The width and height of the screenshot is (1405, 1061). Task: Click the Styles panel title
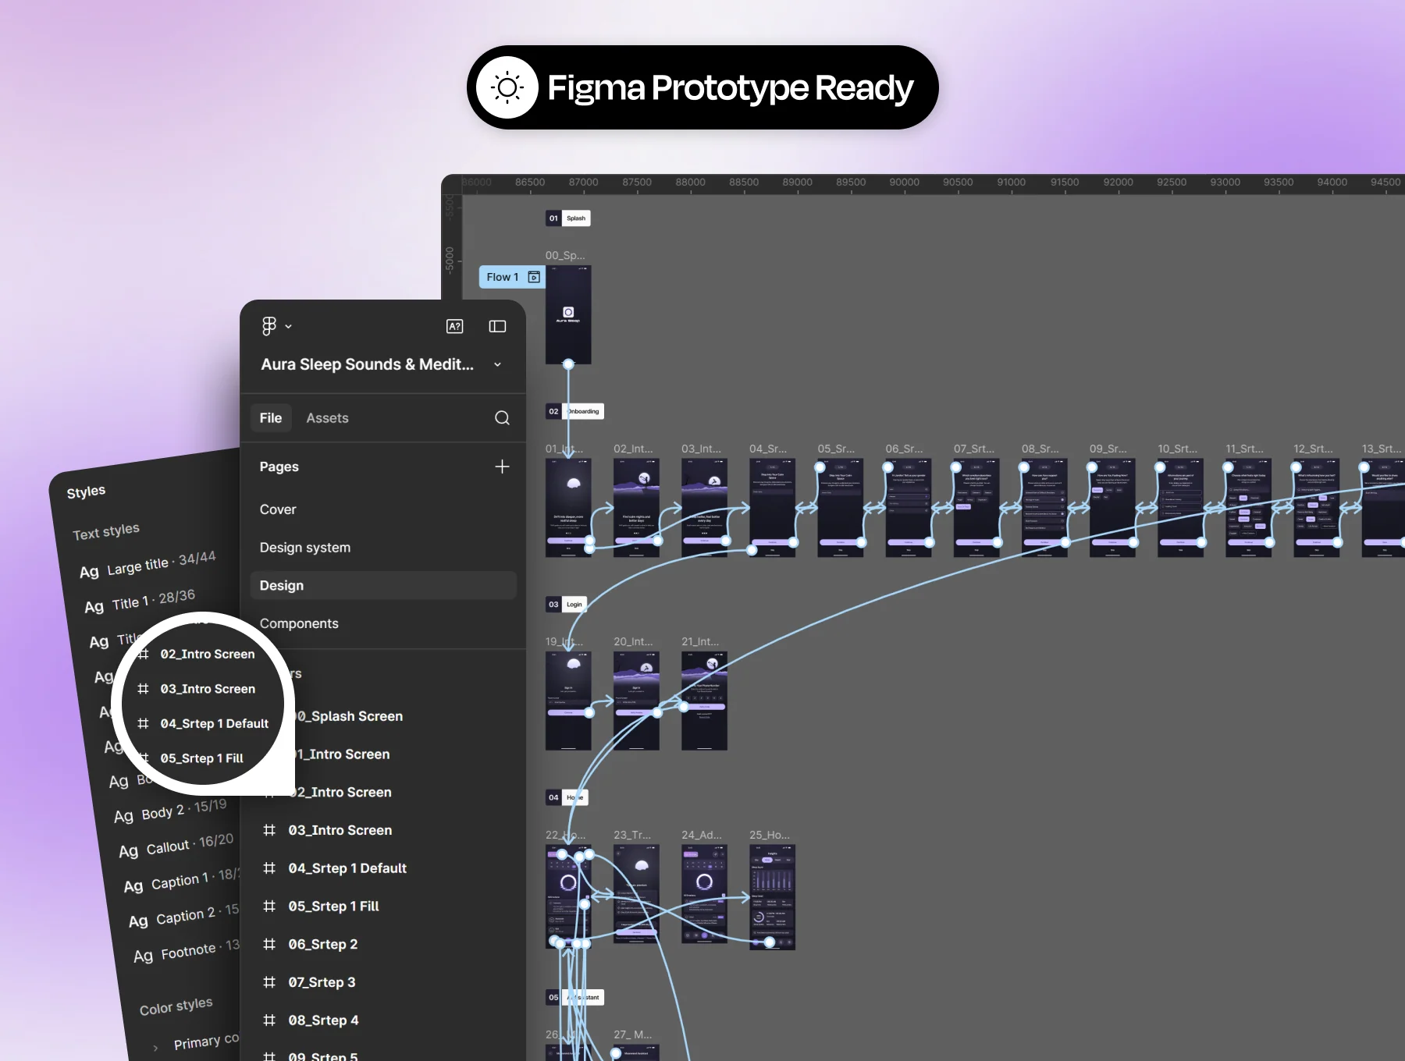(86, 491)
